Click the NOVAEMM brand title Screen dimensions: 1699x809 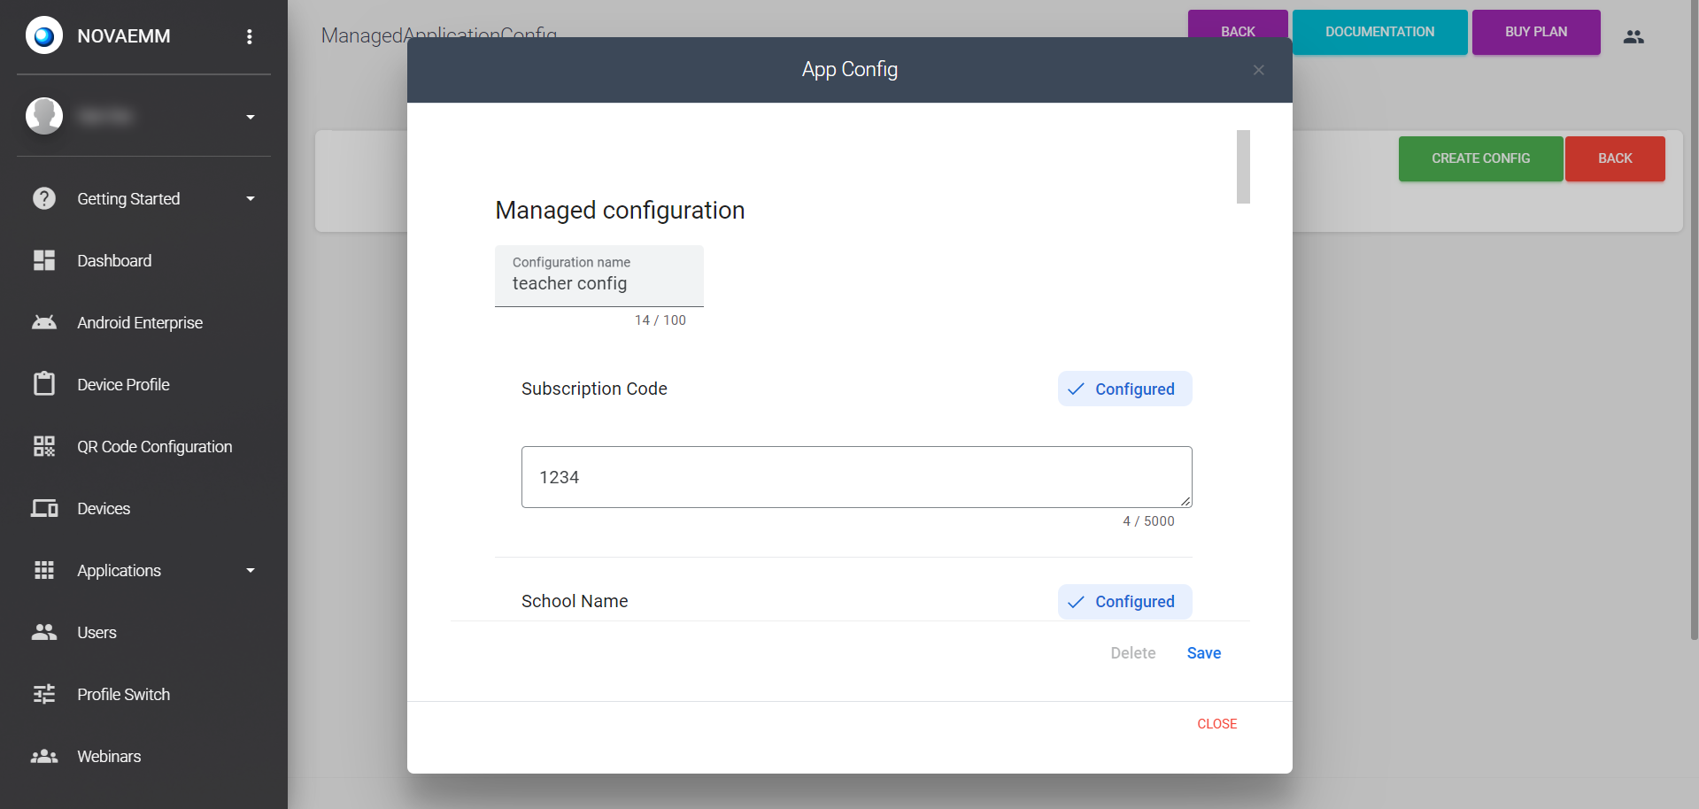pos(124,36)
